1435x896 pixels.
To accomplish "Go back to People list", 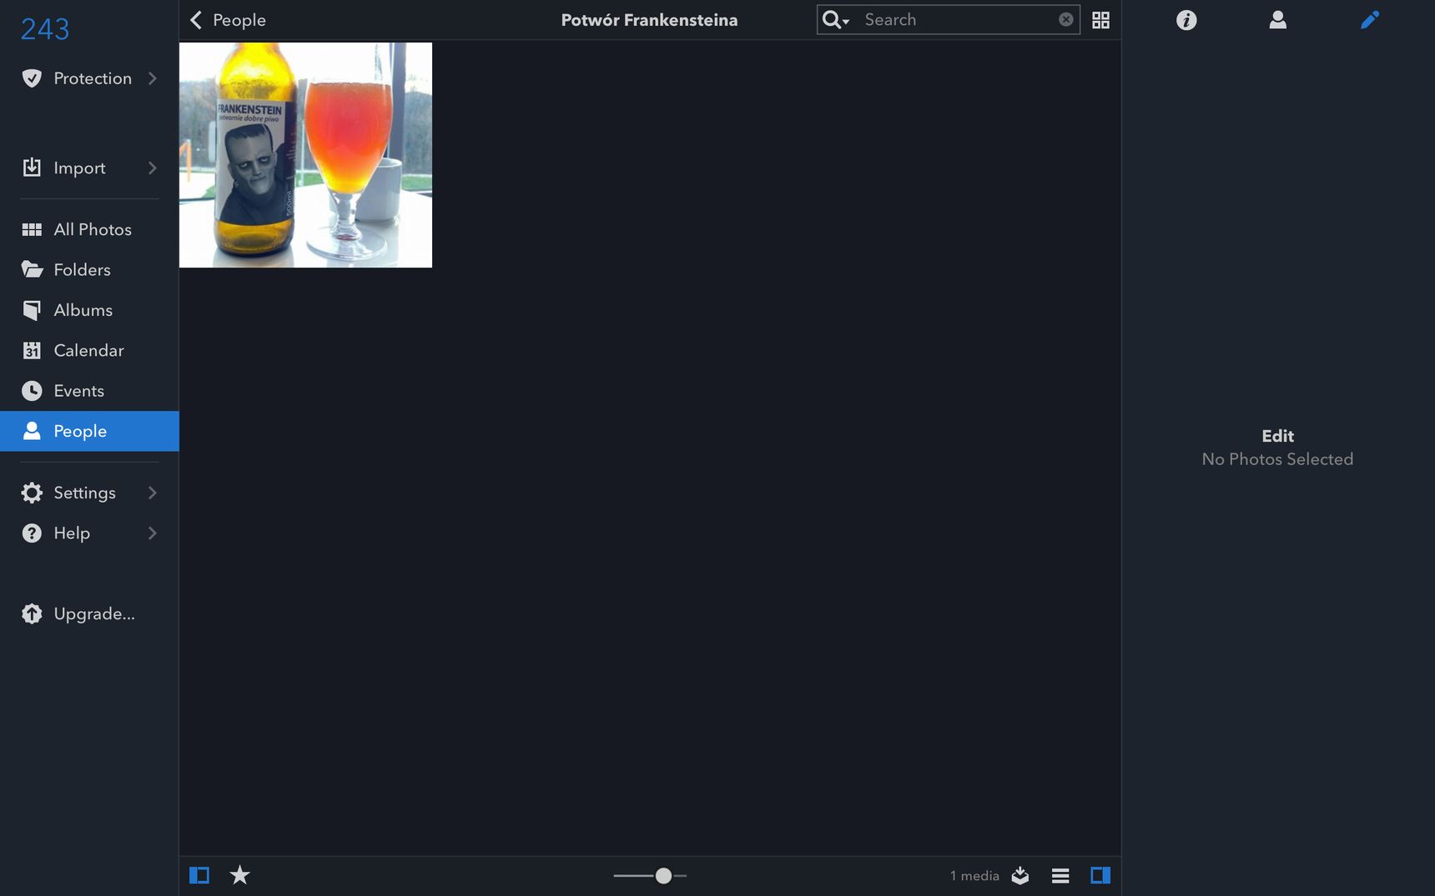I will pos(228,20).
